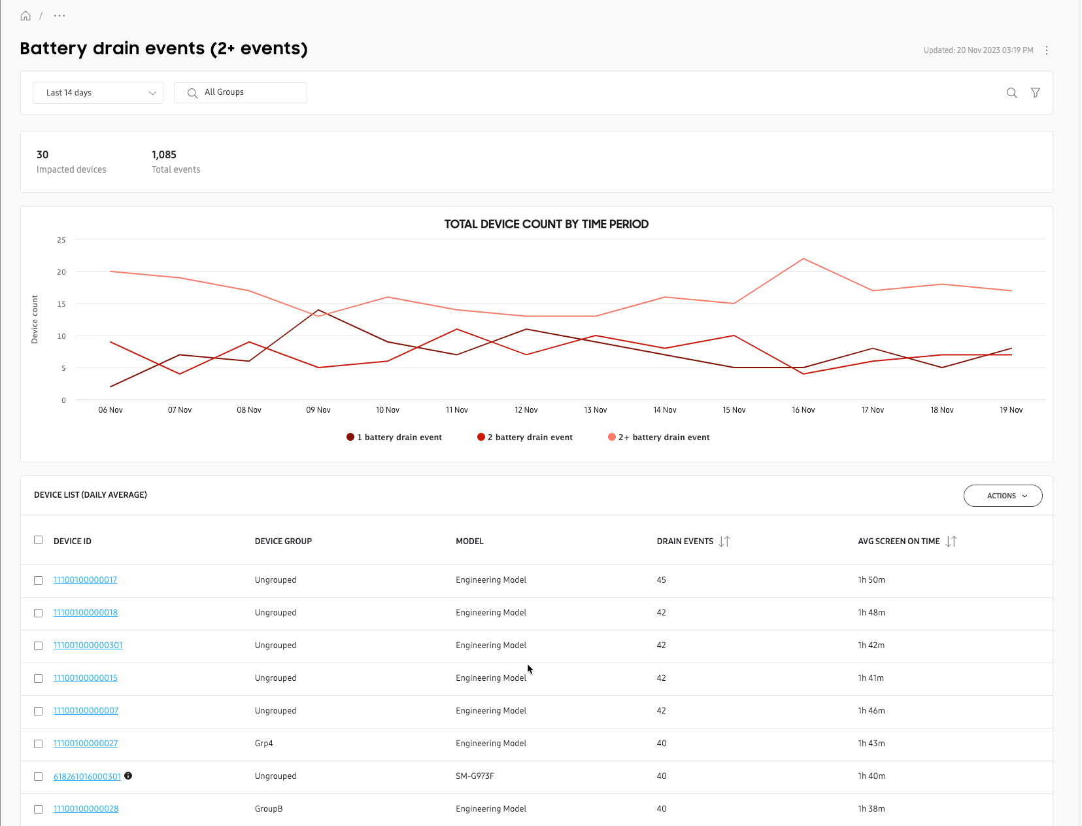Sort by Avg Screen On Time arrows
This screenshot has height=826, width=1082.
tap(951, 542)
